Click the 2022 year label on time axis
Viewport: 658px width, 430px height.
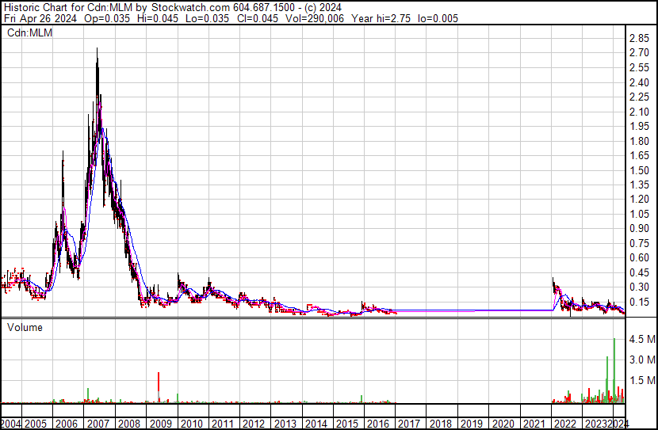coord(566,424)
